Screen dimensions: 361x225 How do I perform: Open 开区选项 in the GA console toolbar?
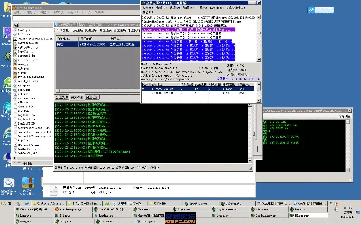tap(105, 30)
